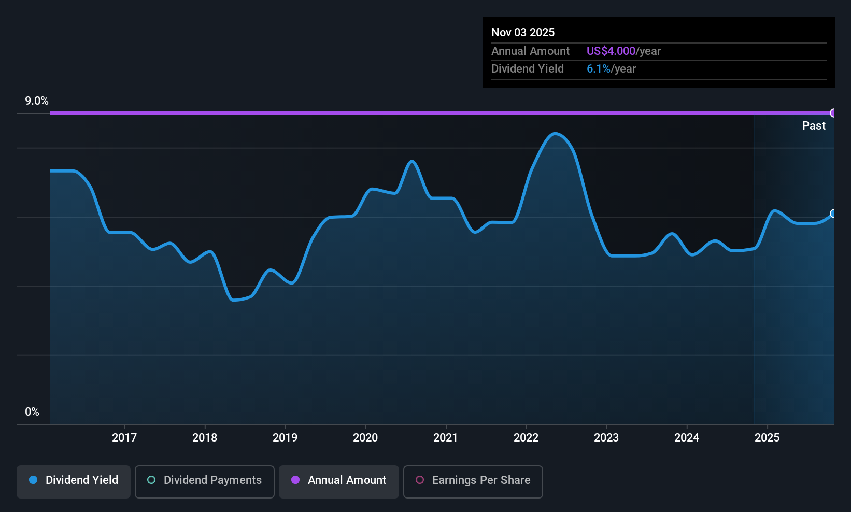Click the 0% y-axis label
This screenshot has height=512, width=851.
point(32,412)
